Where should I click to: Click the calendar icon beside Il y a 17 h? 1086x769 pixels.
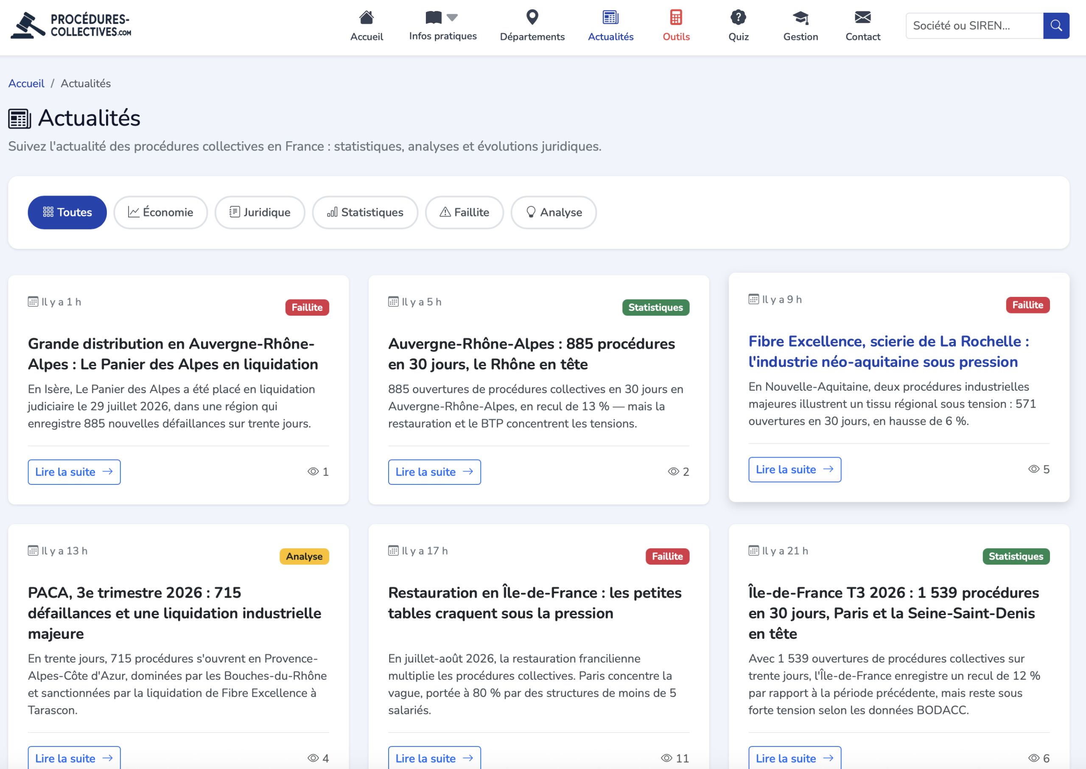click(393, 551)
